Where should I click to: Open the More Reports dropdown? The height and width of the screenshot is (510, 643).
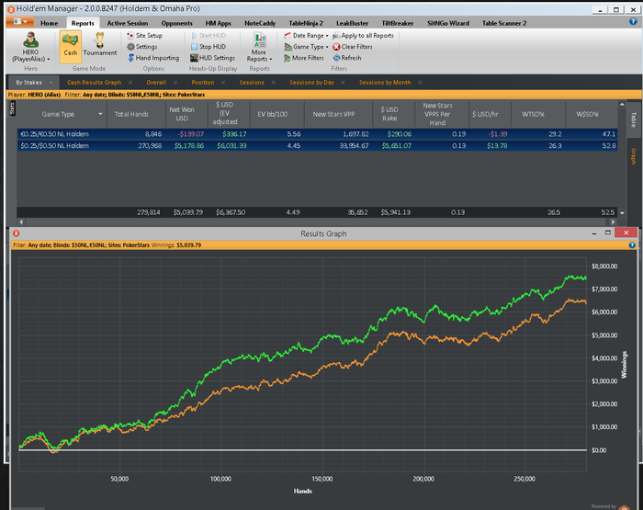259,48
